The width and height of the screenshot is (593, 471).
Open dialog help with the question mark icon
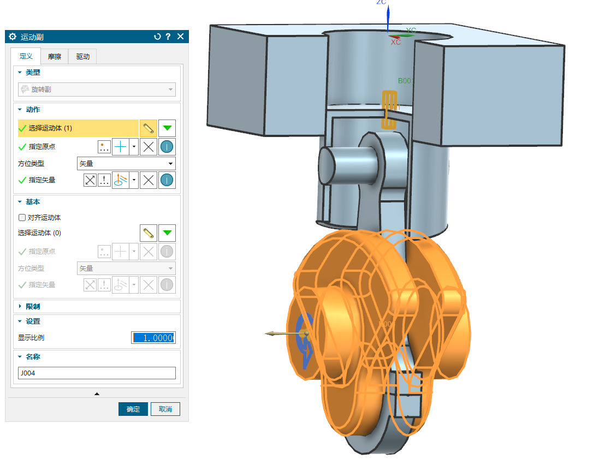coord(168,37)
